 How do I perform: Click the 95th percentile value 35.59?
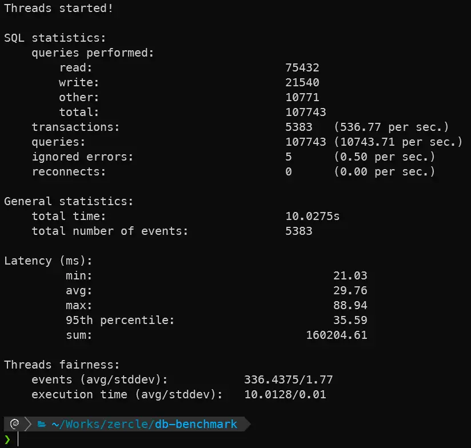350,321
